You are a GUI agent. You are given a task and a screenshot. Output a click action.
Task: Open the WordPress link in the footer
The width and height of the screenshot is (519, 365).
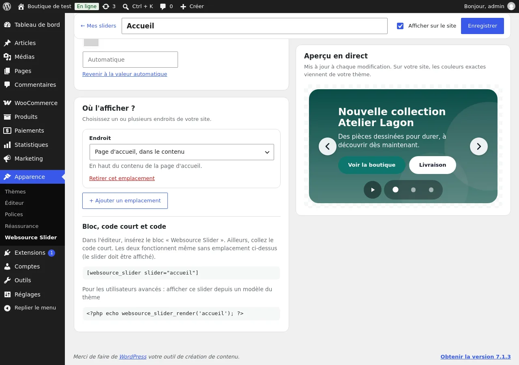pyautogui.click(x=133, y=357)
